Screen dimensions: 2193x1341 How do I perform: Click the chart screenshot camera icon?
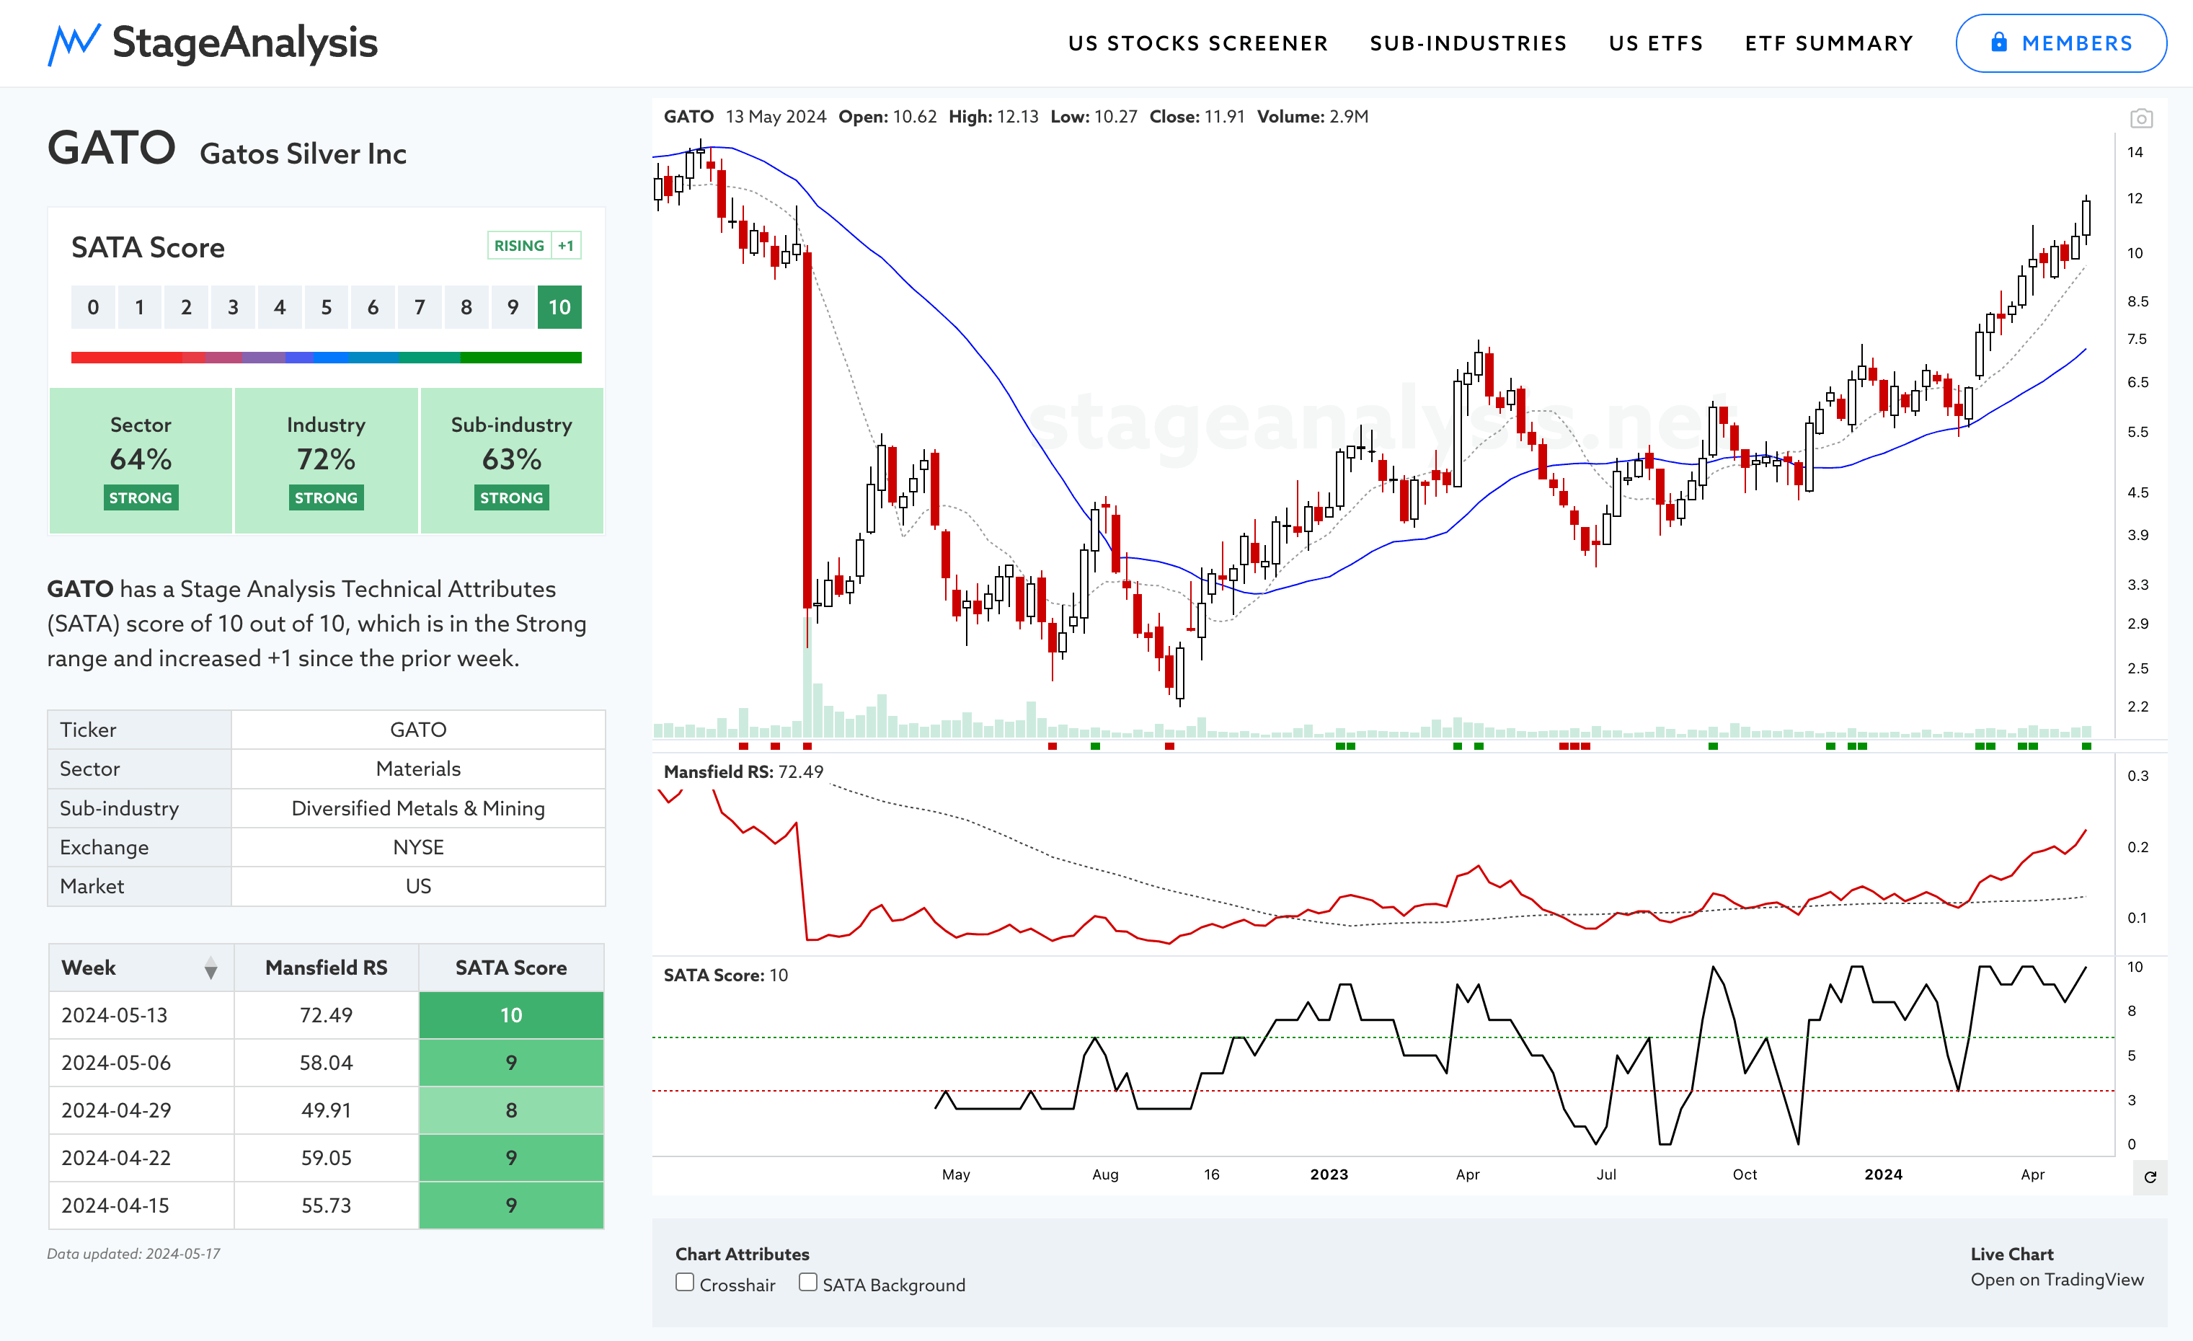pos(2141,118)
